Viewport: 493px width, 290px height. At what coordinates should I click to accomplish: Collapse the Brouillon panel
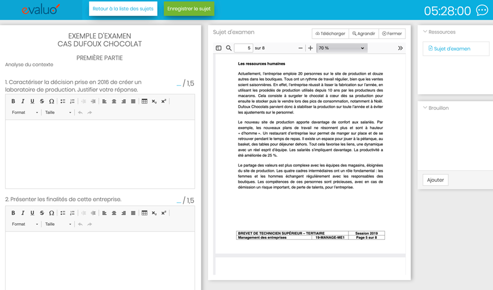pyautogui.click(x=425, y=108)
